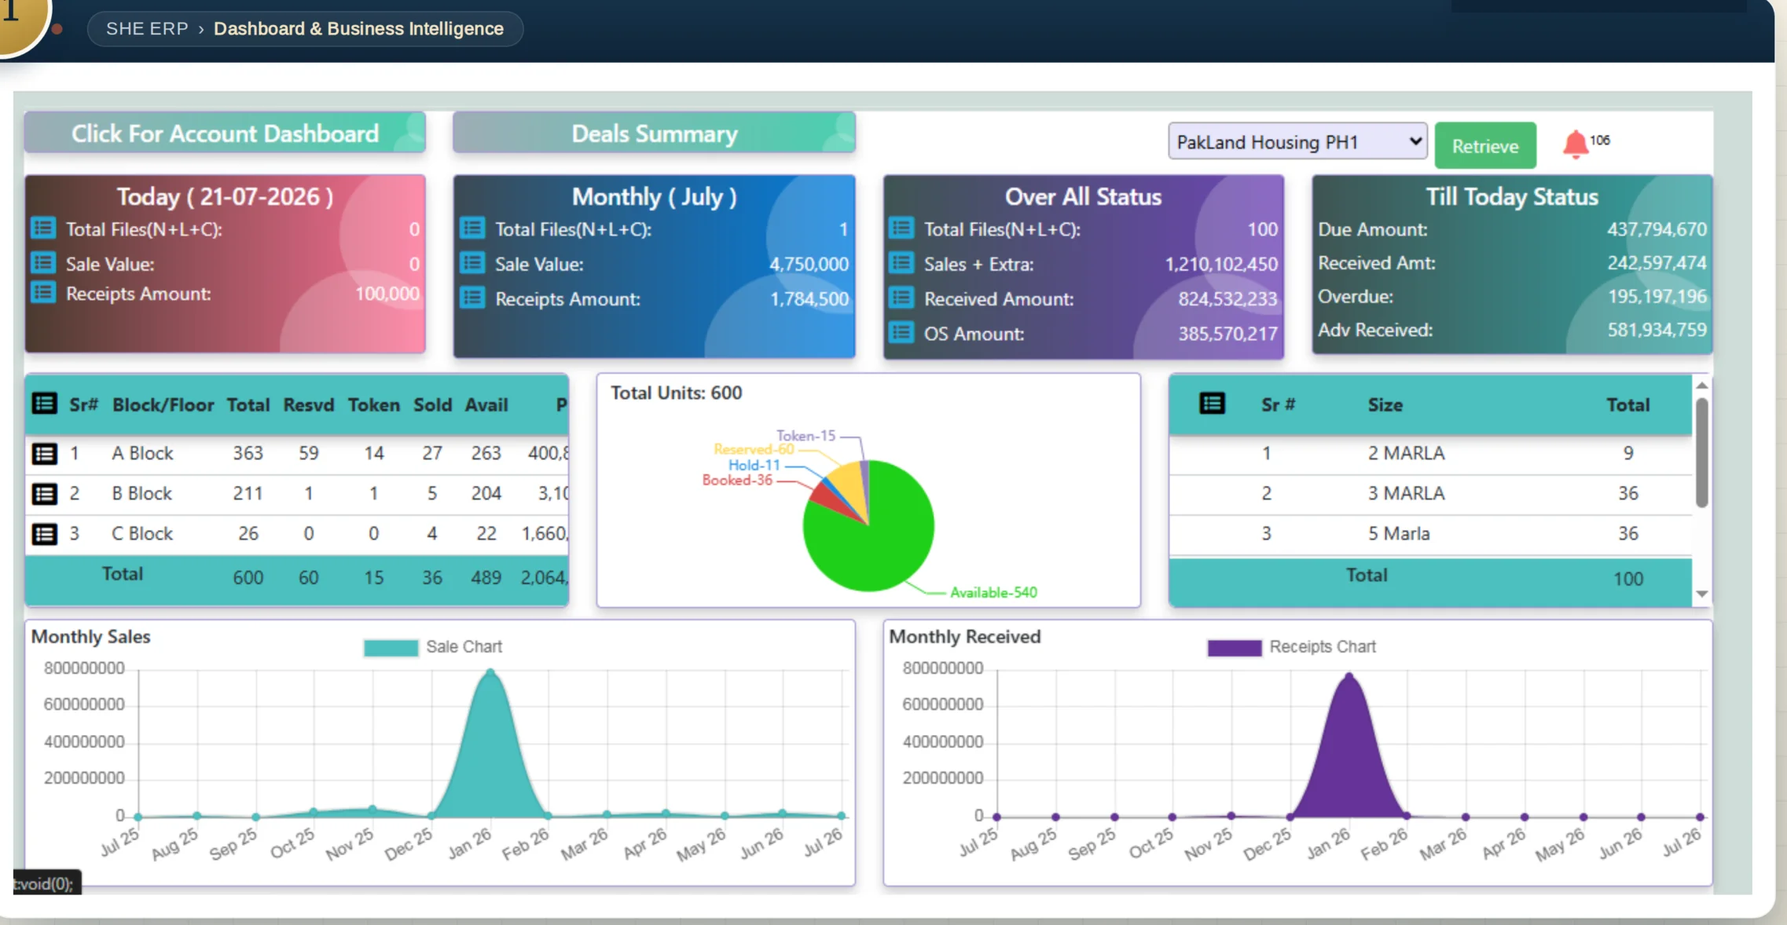Click scroll-down arrow of Size table
This screenshot has height=925, width=1787.
(1701, 594)
